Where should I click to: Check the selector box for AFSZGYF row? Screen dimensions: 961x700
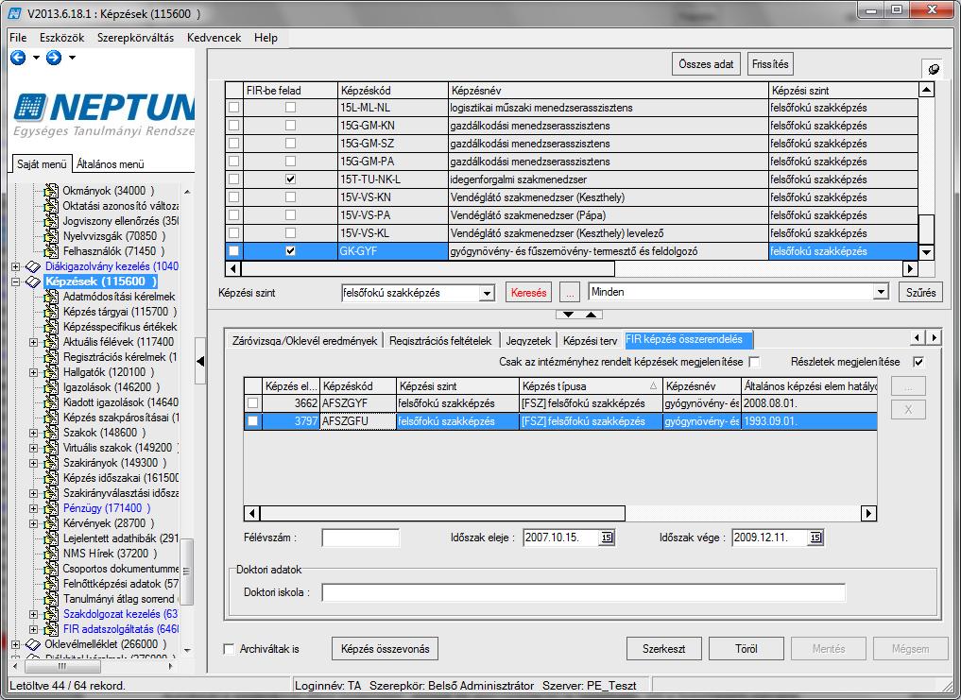252,403
